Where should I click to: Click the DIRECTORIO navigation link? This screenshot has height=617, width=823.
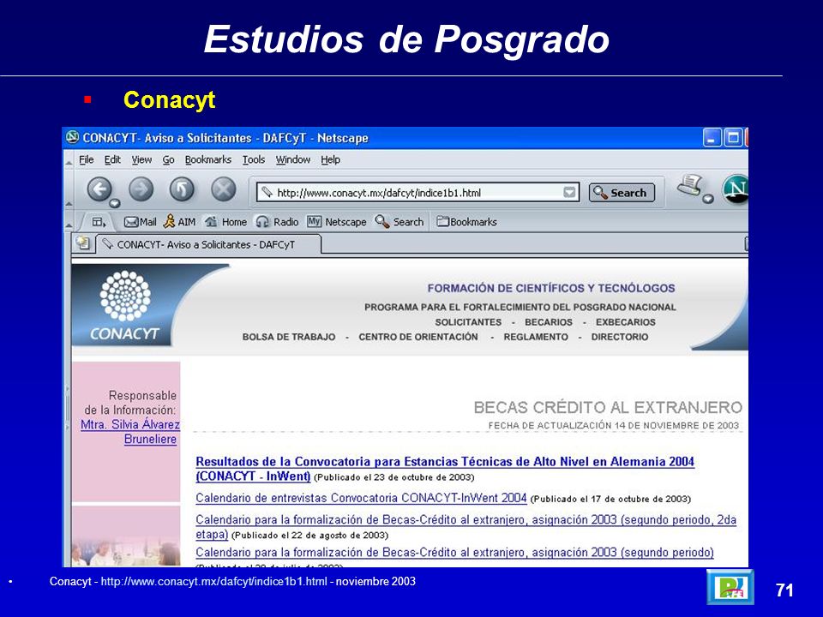click(620, 337)
